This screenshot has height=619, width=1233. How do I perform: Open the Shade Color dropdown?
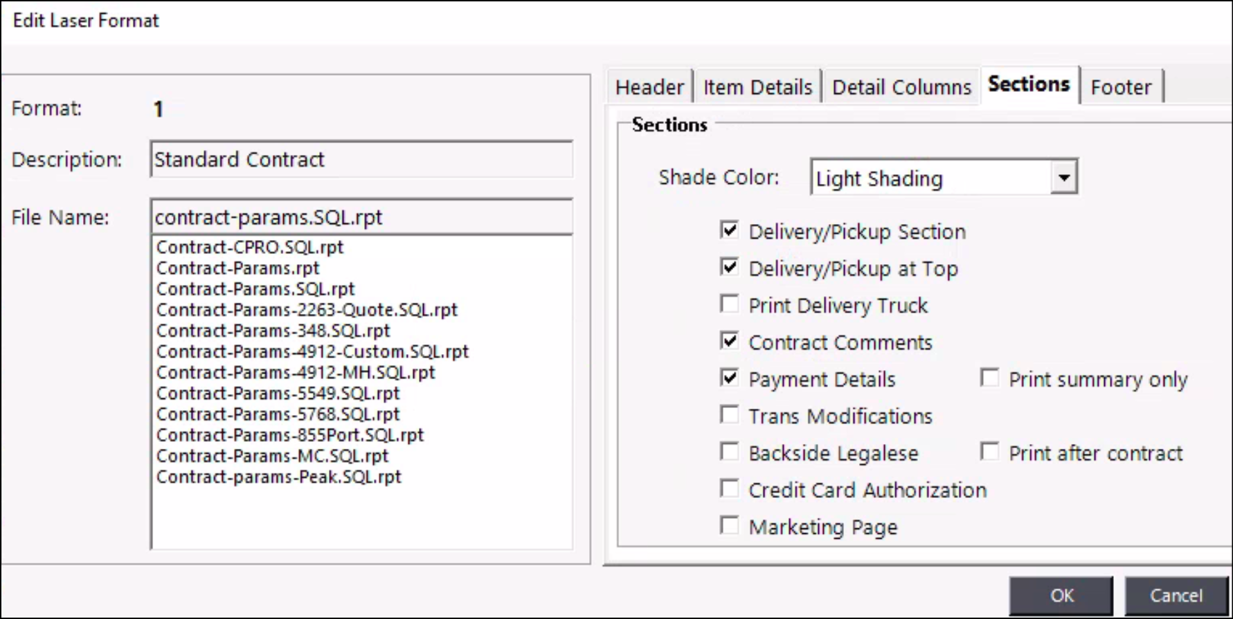pyautogui.click(x=1063, y=178)
